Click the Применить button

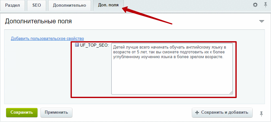56,112
